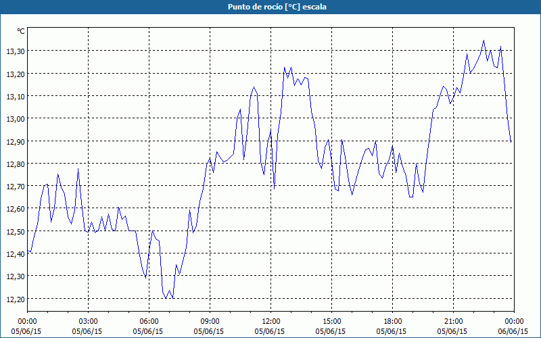
Task: Select the "13,20" y-axis value
Action: click(x=16, y=74)
